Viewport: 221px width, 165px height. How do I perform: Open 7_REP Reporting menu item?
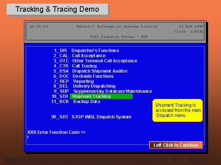point(74,81)
